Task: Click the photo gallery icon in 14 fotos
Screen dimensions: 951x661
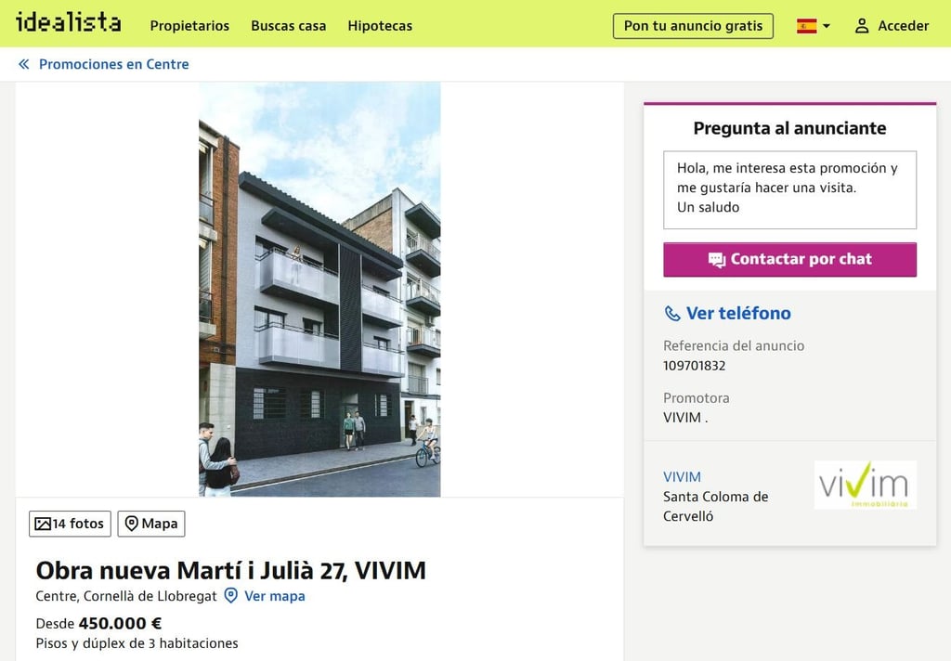Action: click(x=43, y=524)
